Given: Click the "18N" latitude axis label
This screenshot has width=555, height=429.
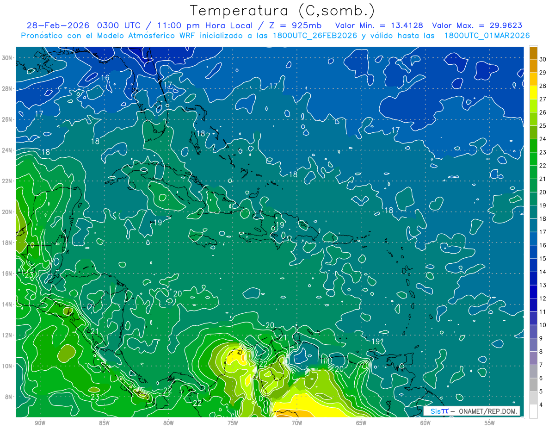Looking at the screenshot, I should 8,242.
